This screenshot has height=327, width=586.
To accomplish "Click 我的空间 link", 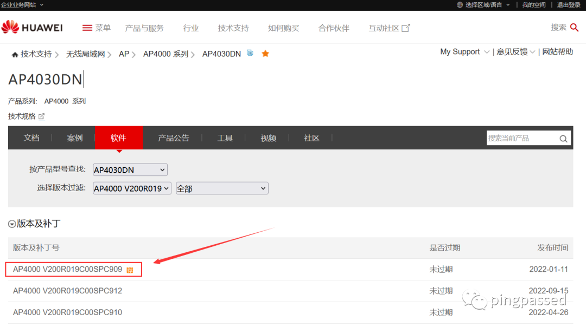I will coord(534,5).
